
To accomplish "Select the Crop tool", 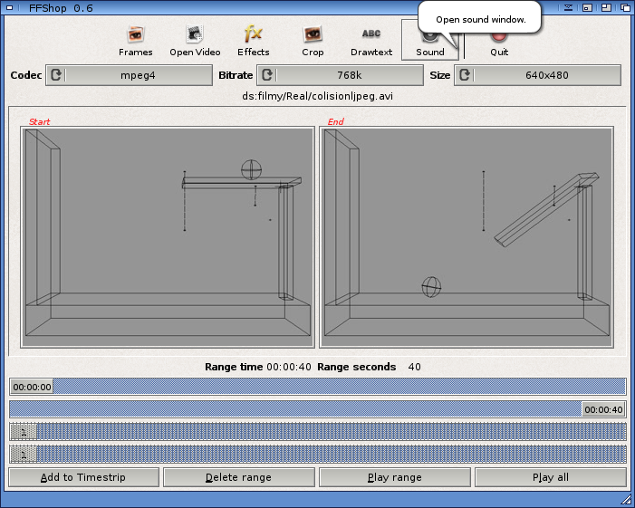I will click(x=313, y=40).
